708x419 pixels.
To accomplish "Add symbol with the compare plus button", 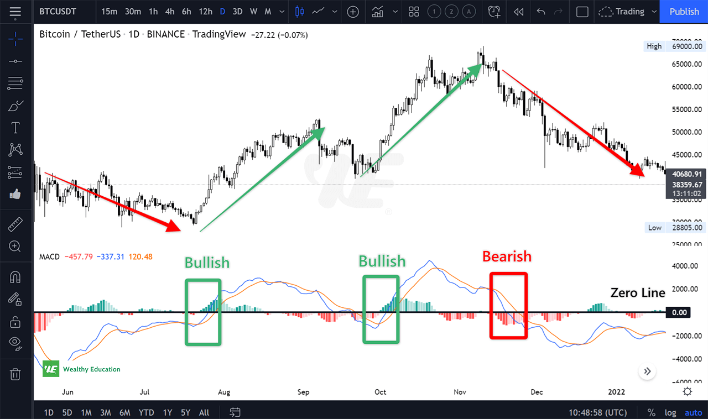I will (353, 12).
